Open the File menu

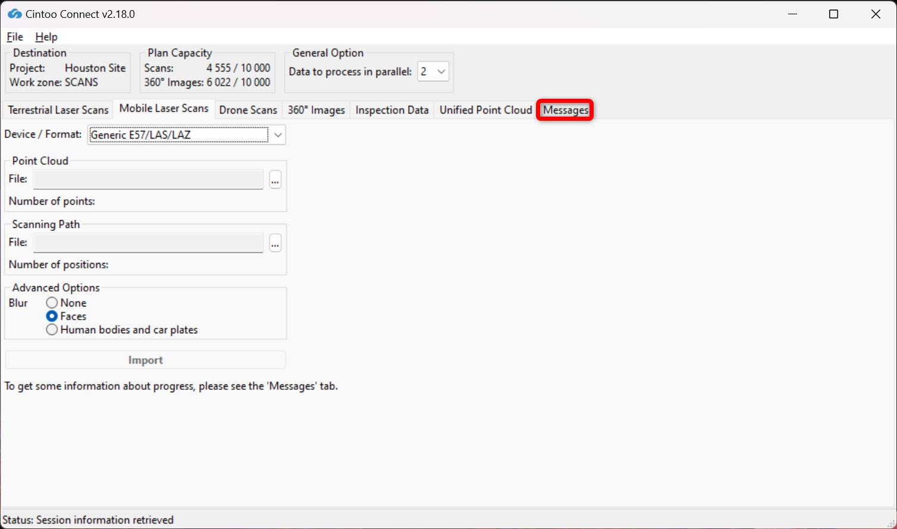pos(15,37)
